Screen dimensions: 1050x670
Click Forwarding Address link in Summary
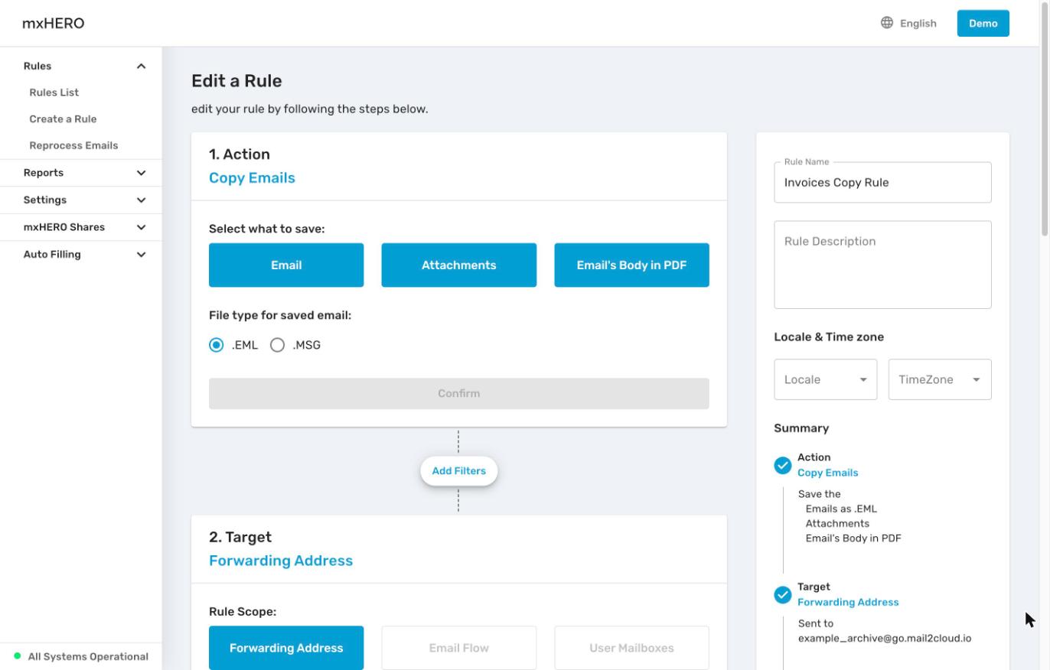coord(848,602)
